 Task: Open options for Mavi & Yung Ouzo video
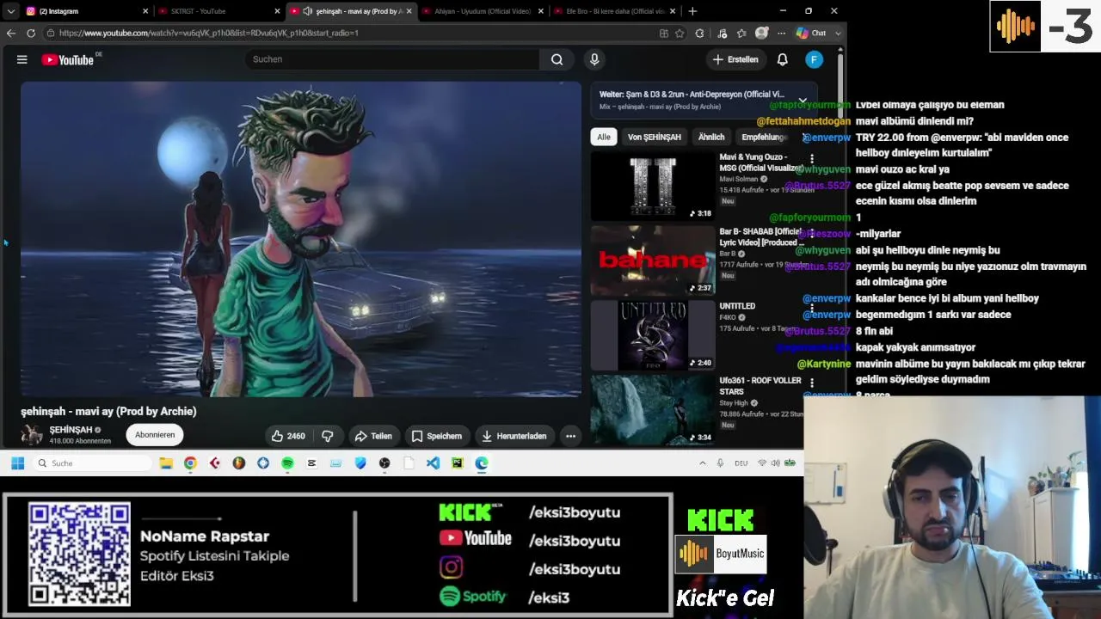click(x=811, y=159)
